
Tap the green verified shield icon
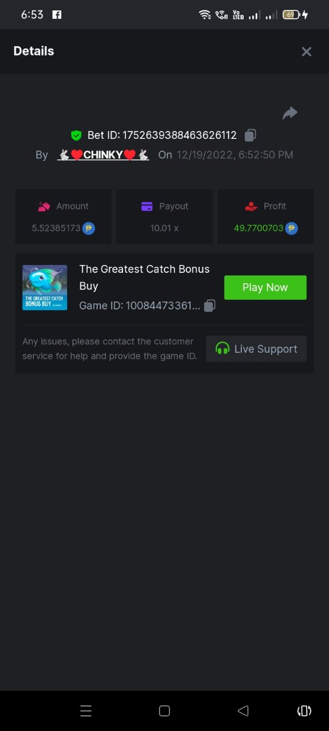point(76,135)
